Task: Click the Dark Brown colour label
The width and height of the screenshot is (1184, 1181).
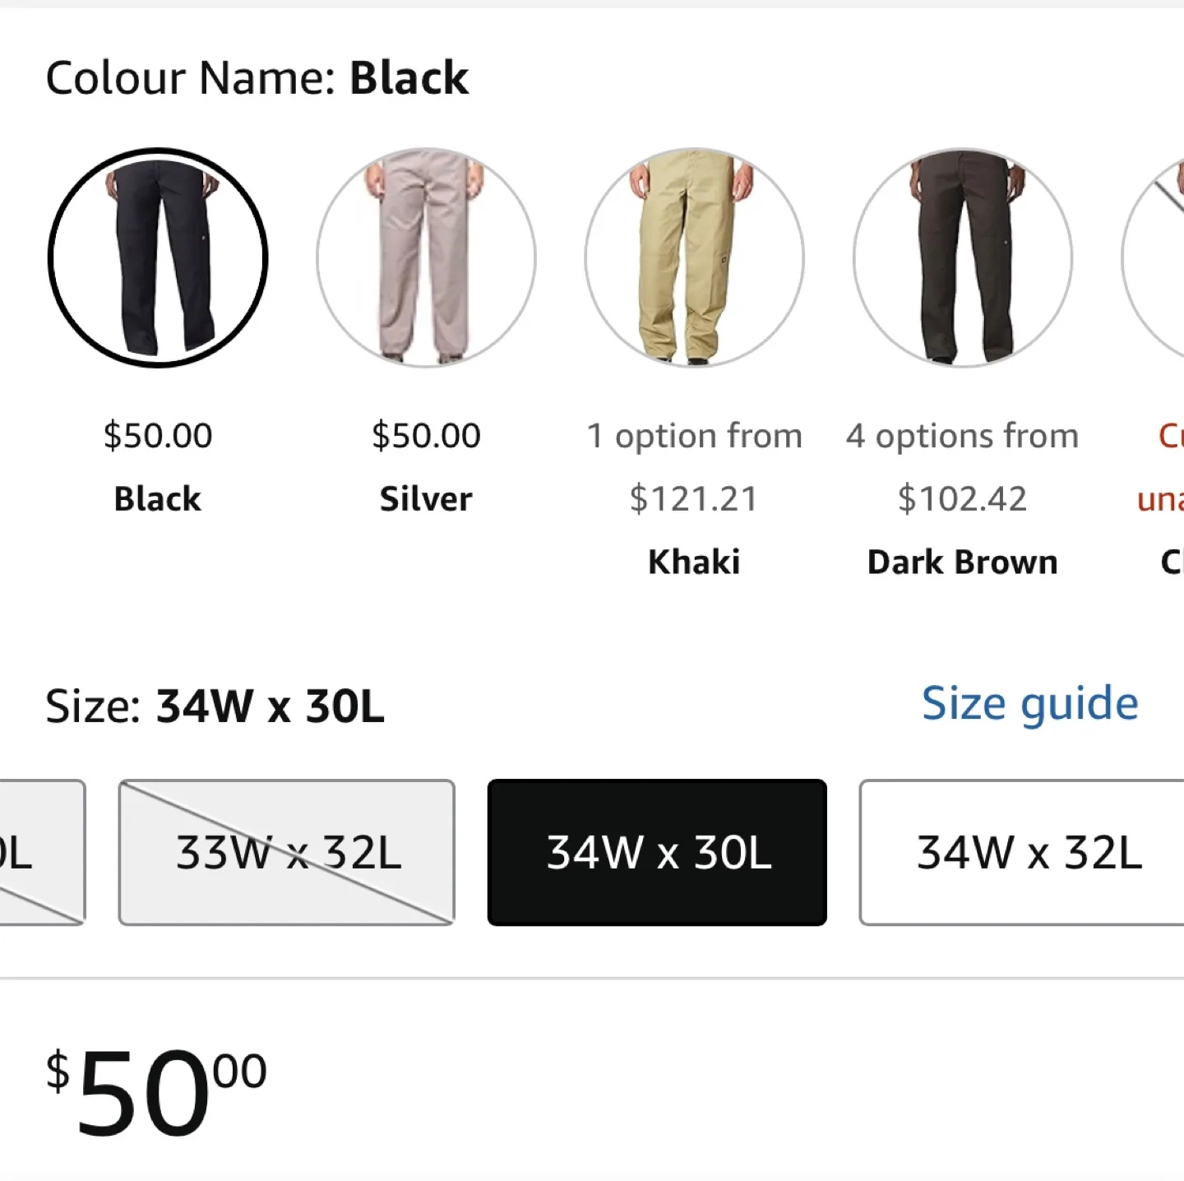Action: click(x=963, y=563)
